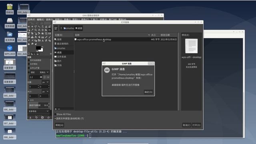Open the Edit menu in GIMP
256x144 pixels.
[x=40, y=20]
